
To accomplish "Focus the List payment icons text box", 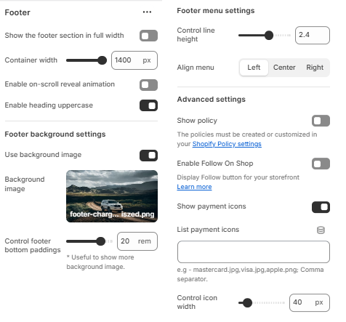I will pos(254,252).
